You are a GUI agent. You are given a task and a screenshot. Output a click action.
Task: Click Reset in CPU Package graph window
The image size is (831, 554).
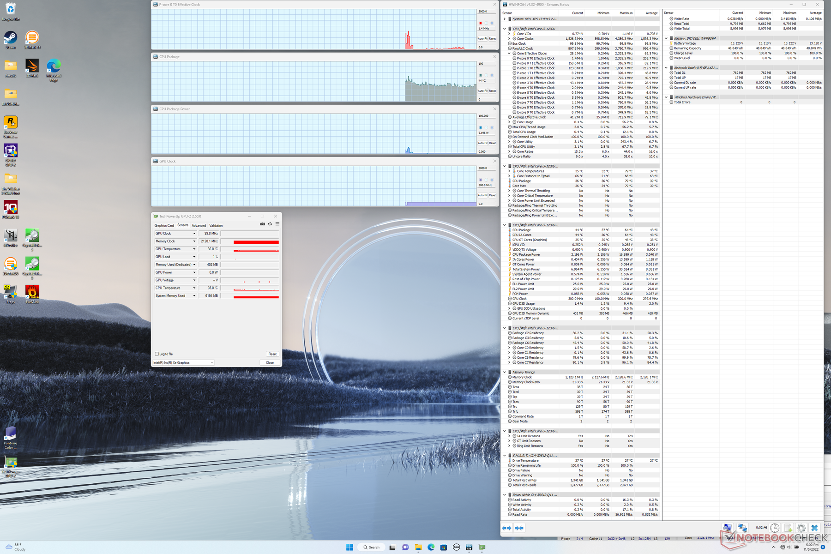493,91
